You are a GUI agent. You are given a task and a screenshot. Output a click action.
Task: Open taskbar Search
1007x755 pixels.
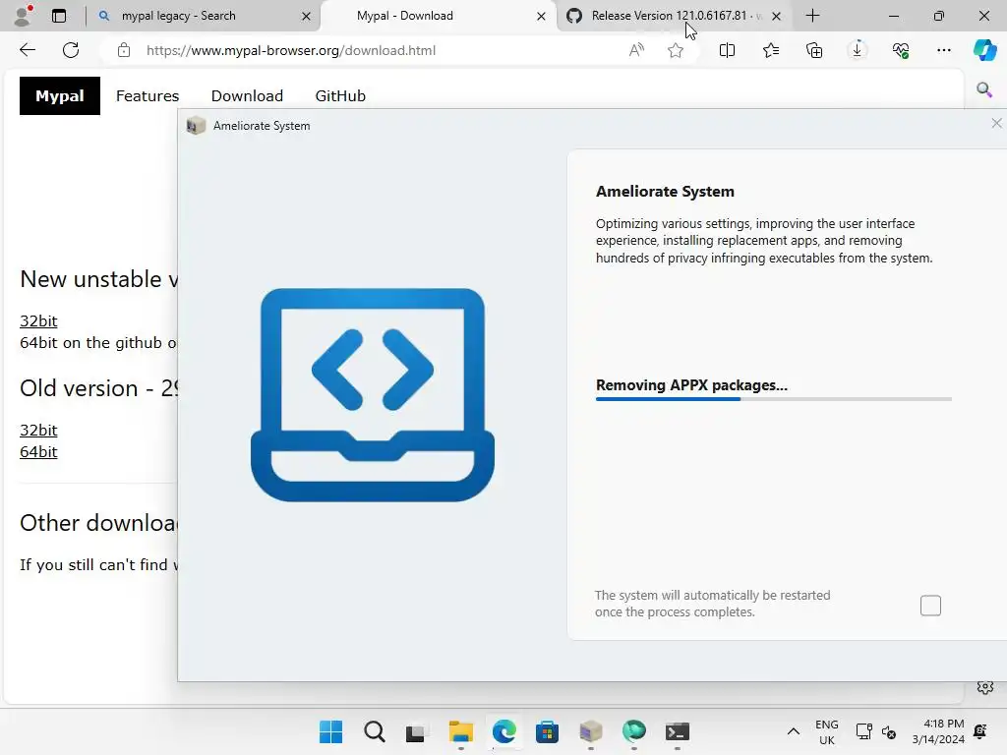(374, 731)
